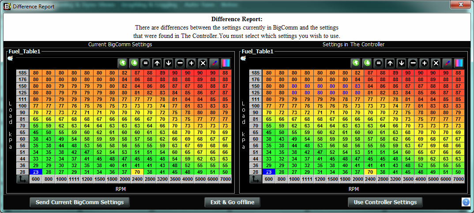474x213 pixels.
Task: Click the plus icon in Current BigComm toolbar
Action: pos(192,63)
